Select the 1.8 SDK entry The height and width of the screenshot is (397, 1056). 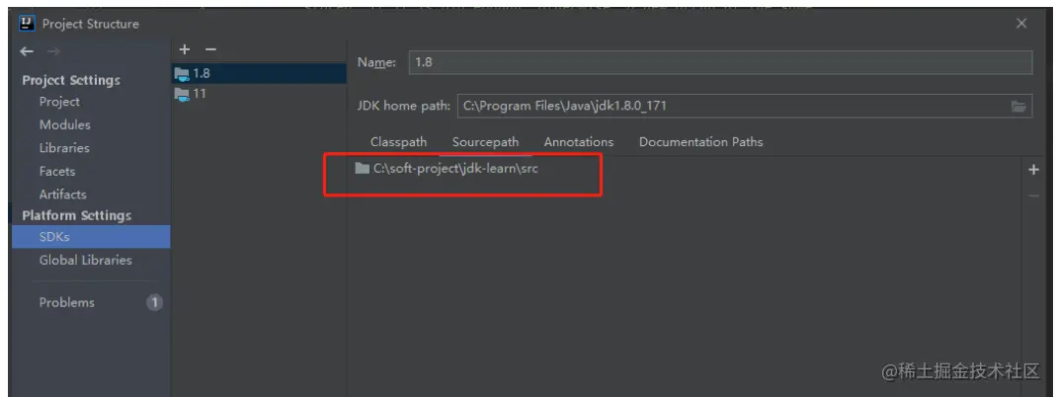coord(259,73)
